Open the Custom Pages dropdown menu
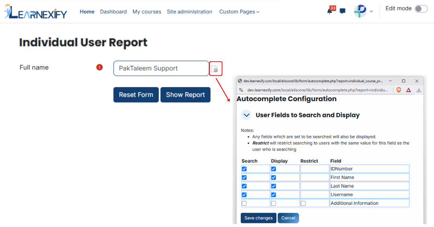The image size is (434, 227). pyautogui.click(x=239, y=12)
